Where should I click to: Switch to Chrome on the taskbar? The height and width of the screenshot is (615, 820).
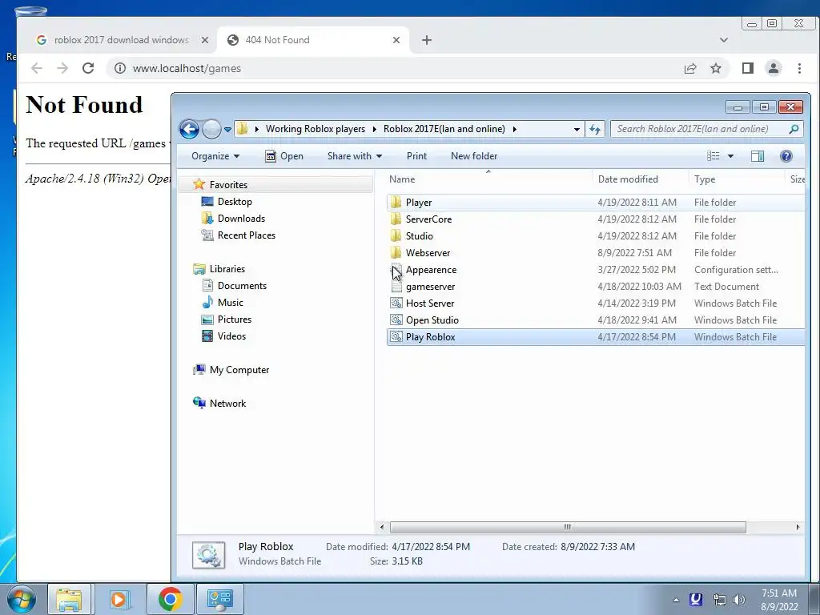pyautogui.click(x=170, y=599)
